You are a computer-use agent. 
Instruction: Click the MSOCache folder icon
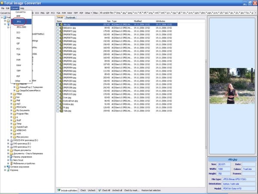coord(15,107)
